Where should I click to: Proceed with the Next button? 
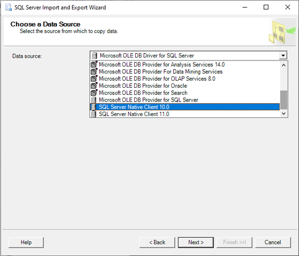[196, 242]
